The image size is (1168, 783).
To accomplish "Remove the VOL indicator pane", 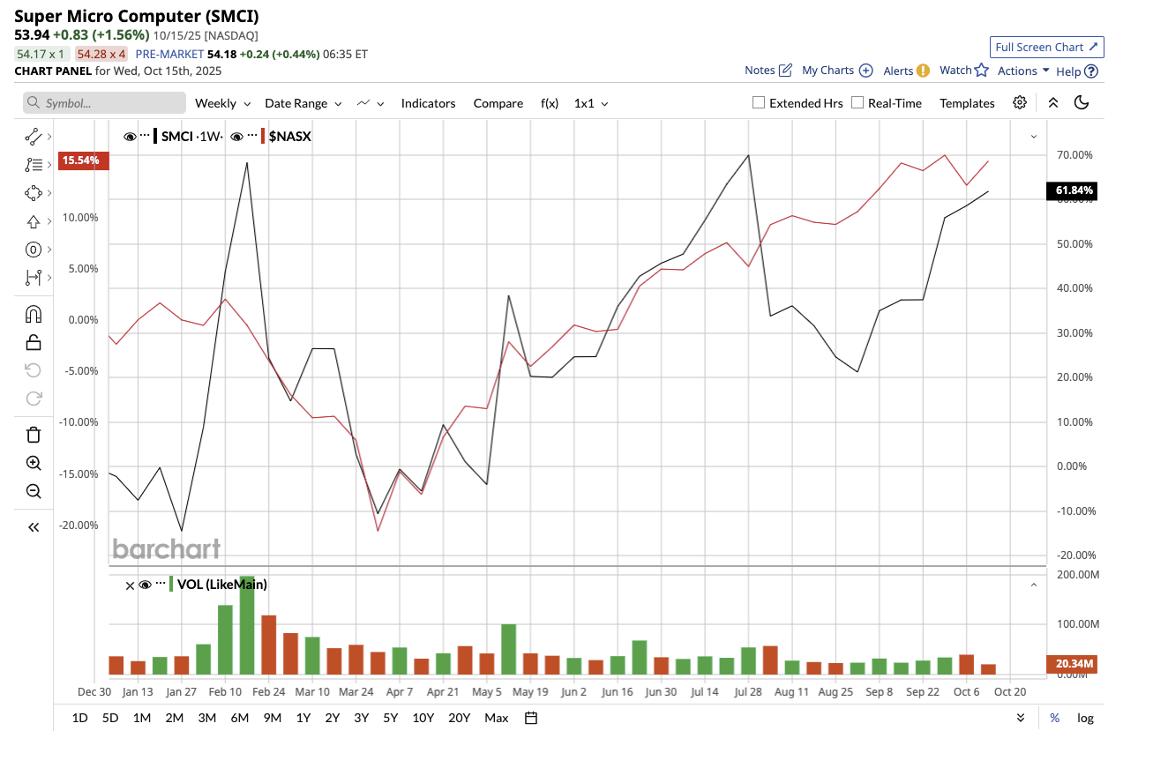I will point(130,585).
